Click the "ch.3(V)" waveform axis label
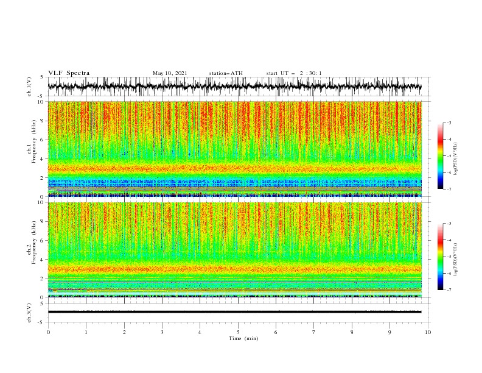This screenshot has height=373, width=482. pyautogui.click(x=29, y=313)
